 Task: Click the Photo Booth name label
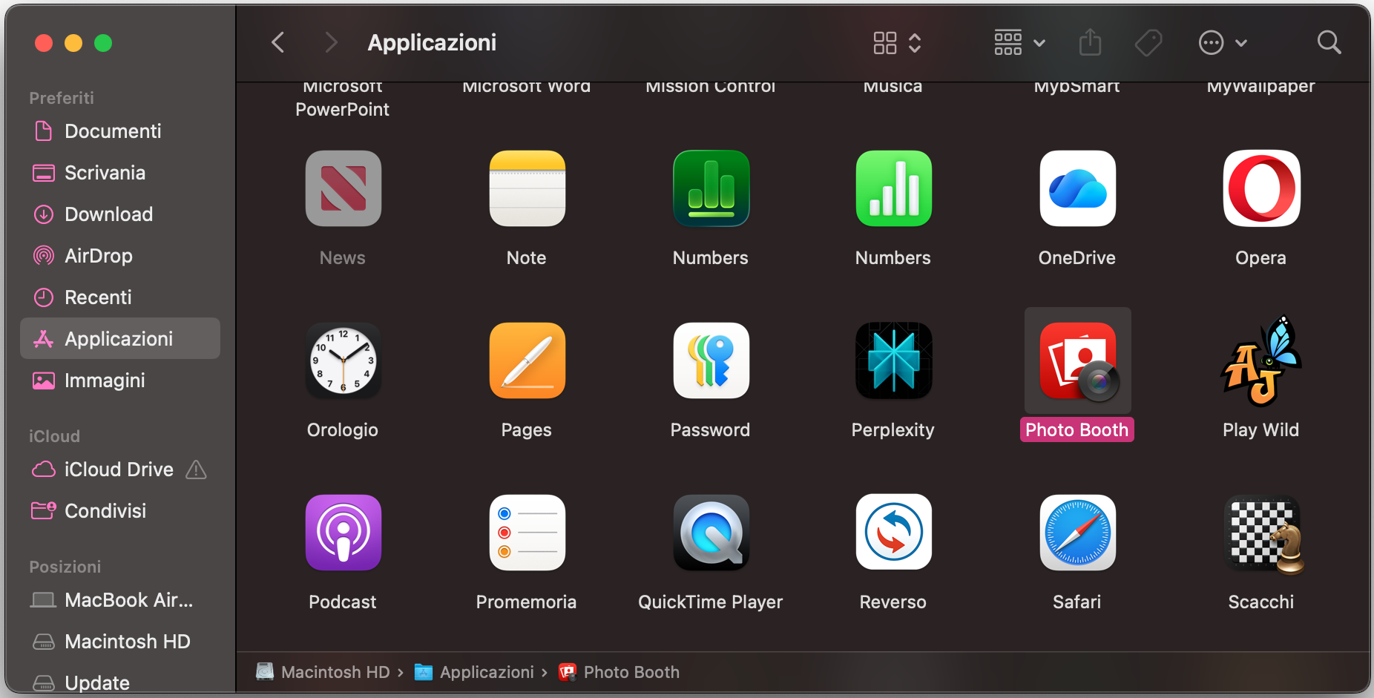(x=1077, y=430)
